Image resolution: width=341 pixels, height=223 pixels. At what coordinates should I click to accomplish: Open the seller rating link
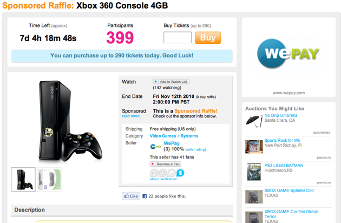[195, 149]
